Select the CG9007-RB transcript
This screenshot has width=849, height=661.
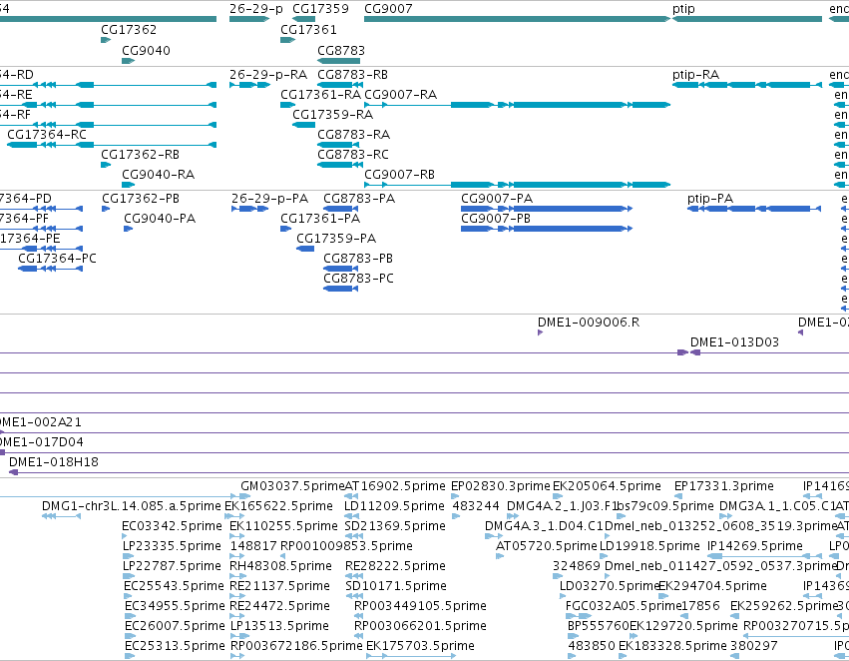coord(517,184)
